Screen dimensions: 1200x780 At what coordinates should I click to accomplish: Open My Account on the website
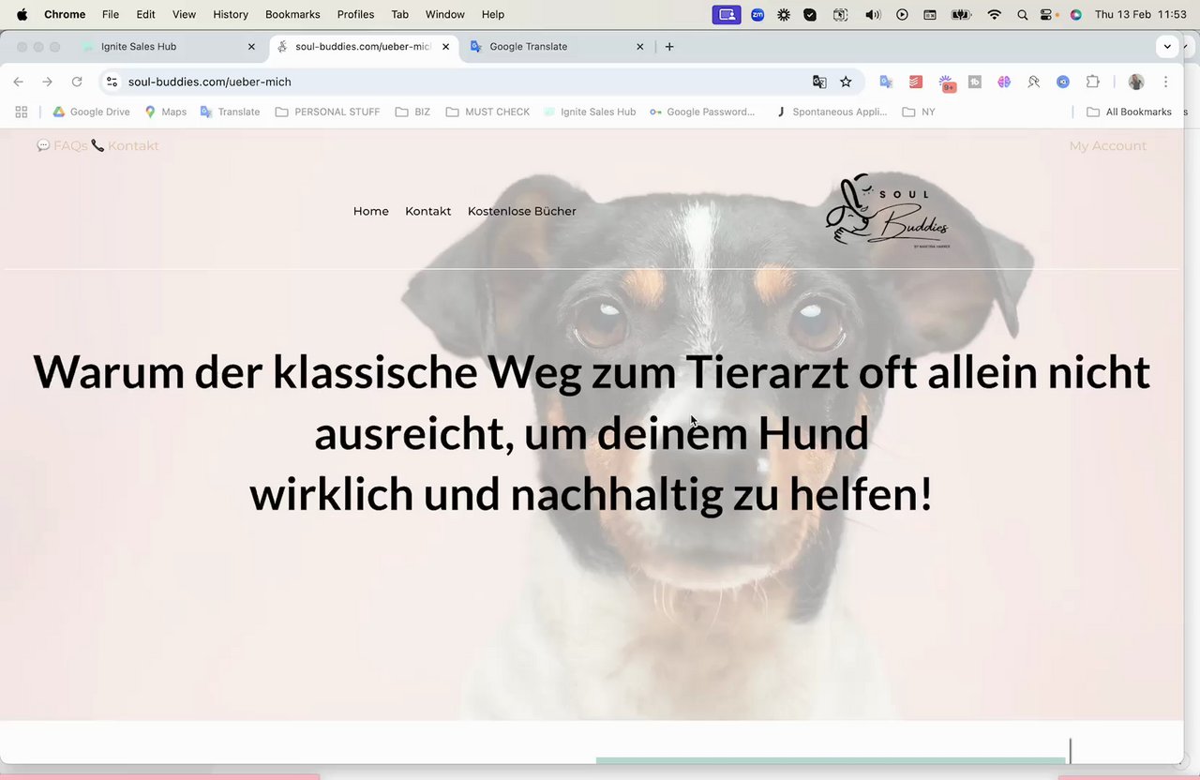click(x=1108, y=145)
